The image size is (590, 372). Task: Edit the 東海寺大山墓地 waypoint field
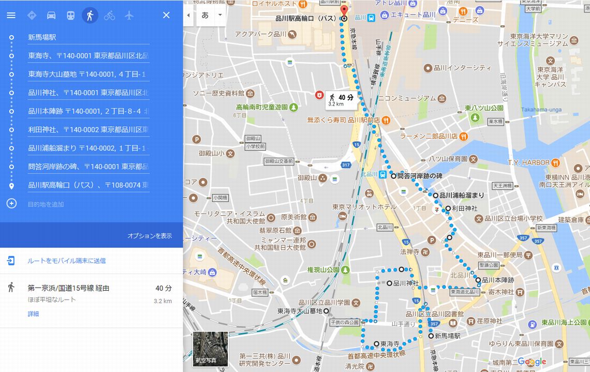coord(89,74)
